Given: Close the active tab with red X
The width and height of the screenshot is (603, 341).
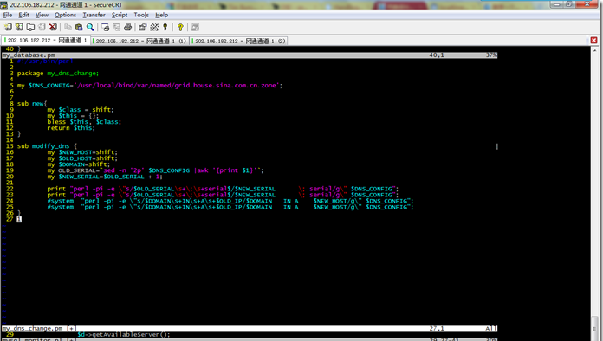Looking at the screenshot, I should click(x=593, y=41).
